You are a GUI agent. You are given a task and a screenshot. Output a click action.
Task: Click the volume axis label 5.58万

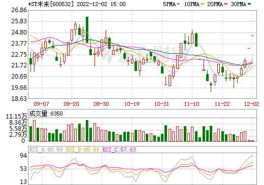tap(18, 129)
